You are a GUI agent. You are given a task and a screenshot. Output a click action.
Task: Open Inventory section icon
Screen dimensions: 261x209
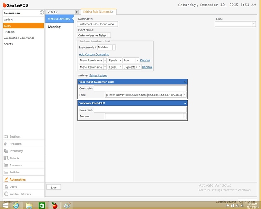(6, 151)
